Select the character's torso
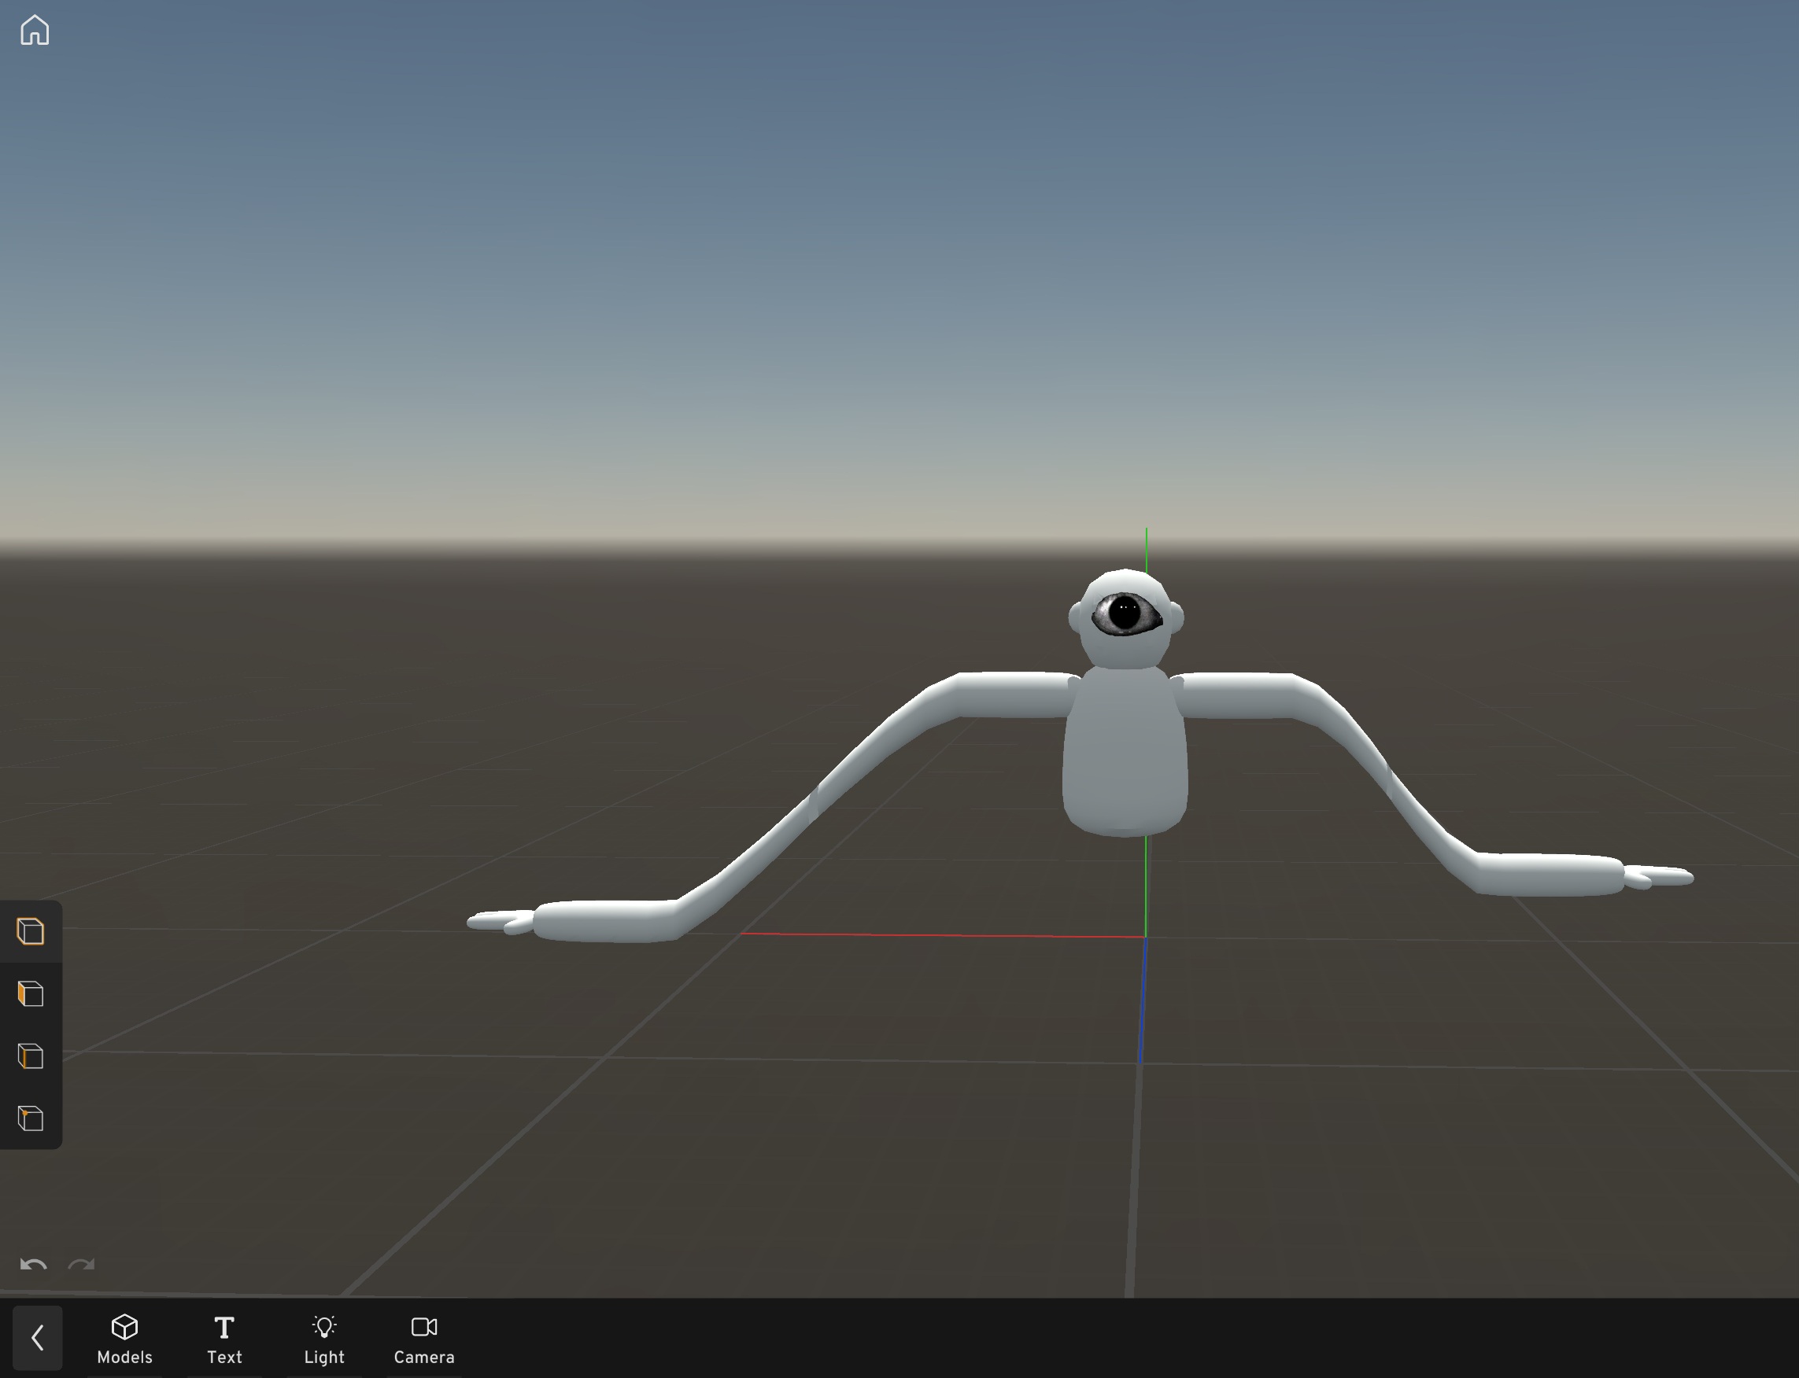This screenshot has height=1378, width=1799. click(x=1125, y=750)
